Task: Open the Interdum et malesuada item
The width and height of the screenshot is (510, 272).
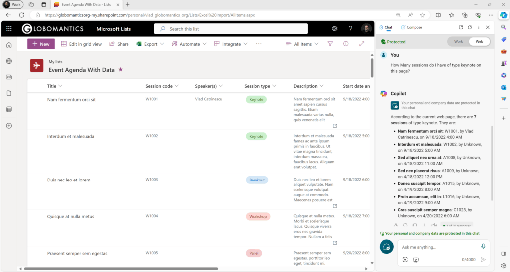Action: 71,136
